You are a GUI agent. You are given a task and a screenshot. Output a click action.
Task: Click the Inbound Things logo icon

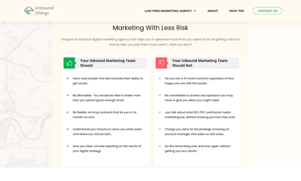29,11
